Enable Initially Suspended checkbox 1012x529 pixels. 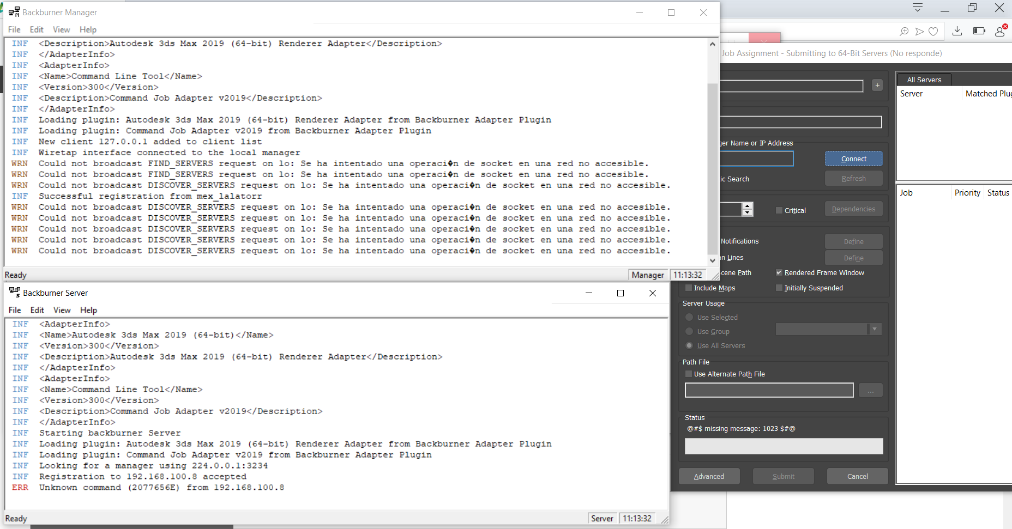pos(779,288)
